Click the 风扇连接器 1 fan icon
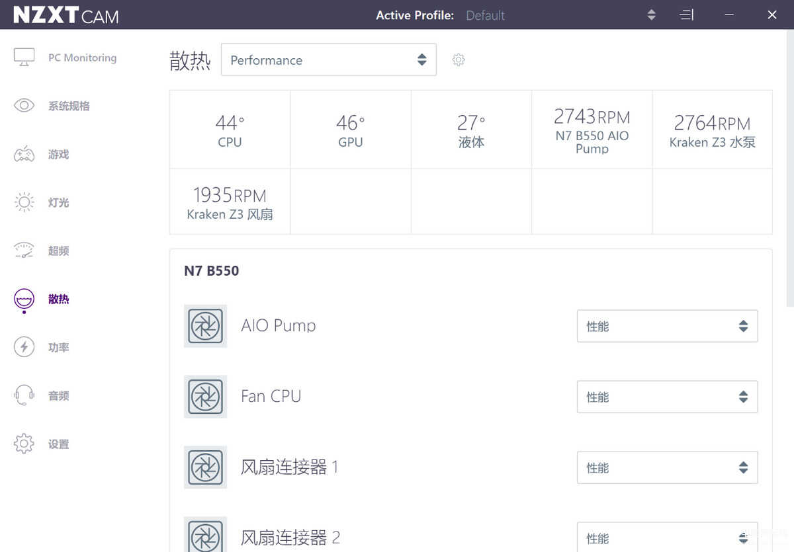Image resolution: width=794 pixels, height=552 pixels. 205,467
